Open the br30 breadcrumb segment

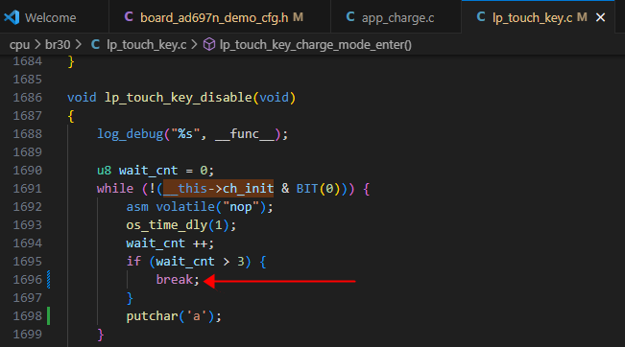(58, 44)
